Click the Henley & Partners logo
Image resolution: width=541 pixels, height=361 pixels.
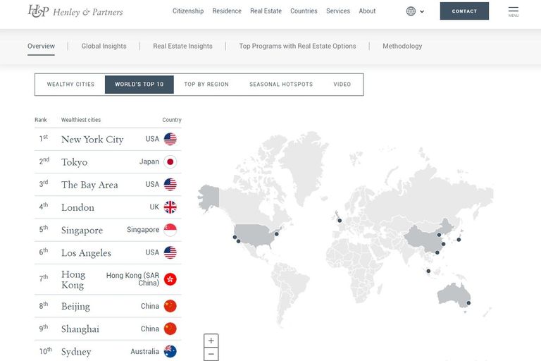(75, 11)
